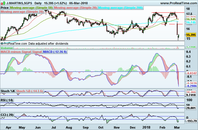
Task: Click the Feb label on the time axis
Action: click(x=162, y=127)
